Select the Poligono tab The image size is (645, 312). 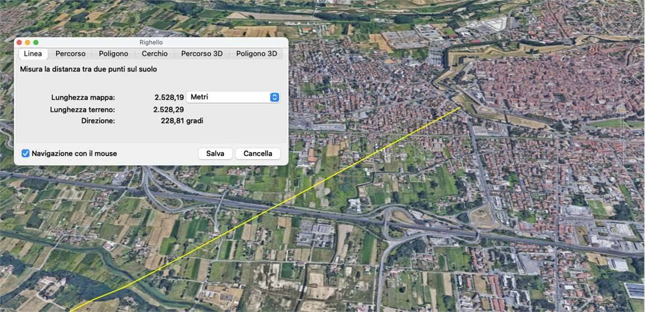(x=113, y=54)
